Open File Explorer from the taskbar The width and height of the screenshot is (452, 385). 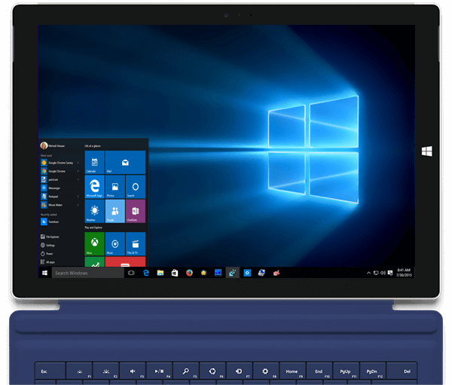click(160, 273)
